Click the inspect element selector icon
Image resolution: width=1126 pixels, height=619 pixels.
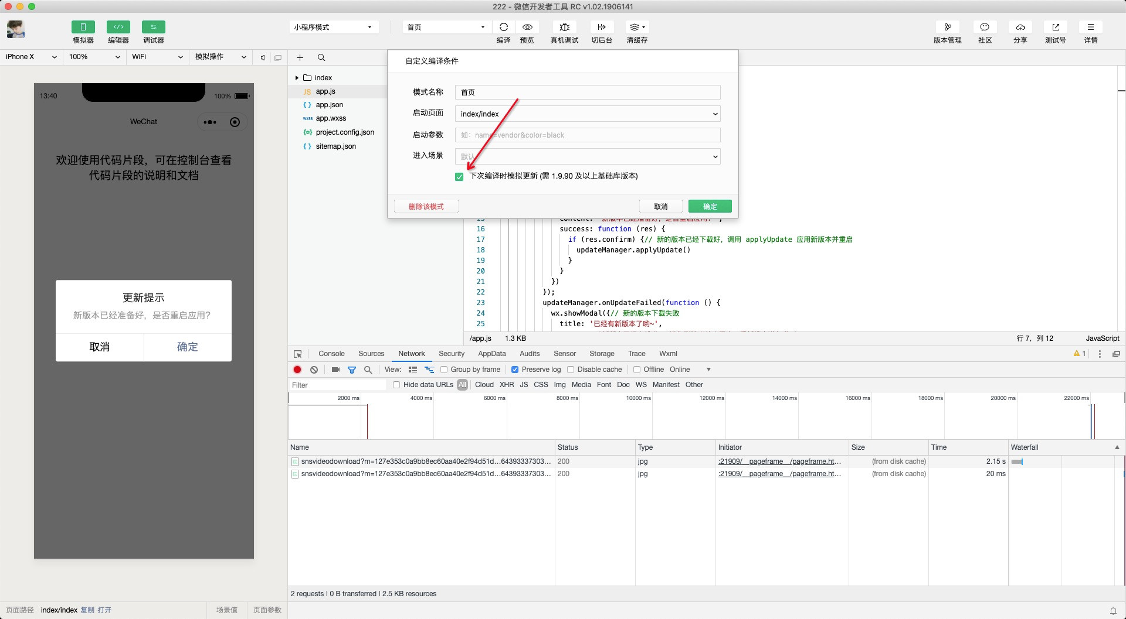[298, 354]
